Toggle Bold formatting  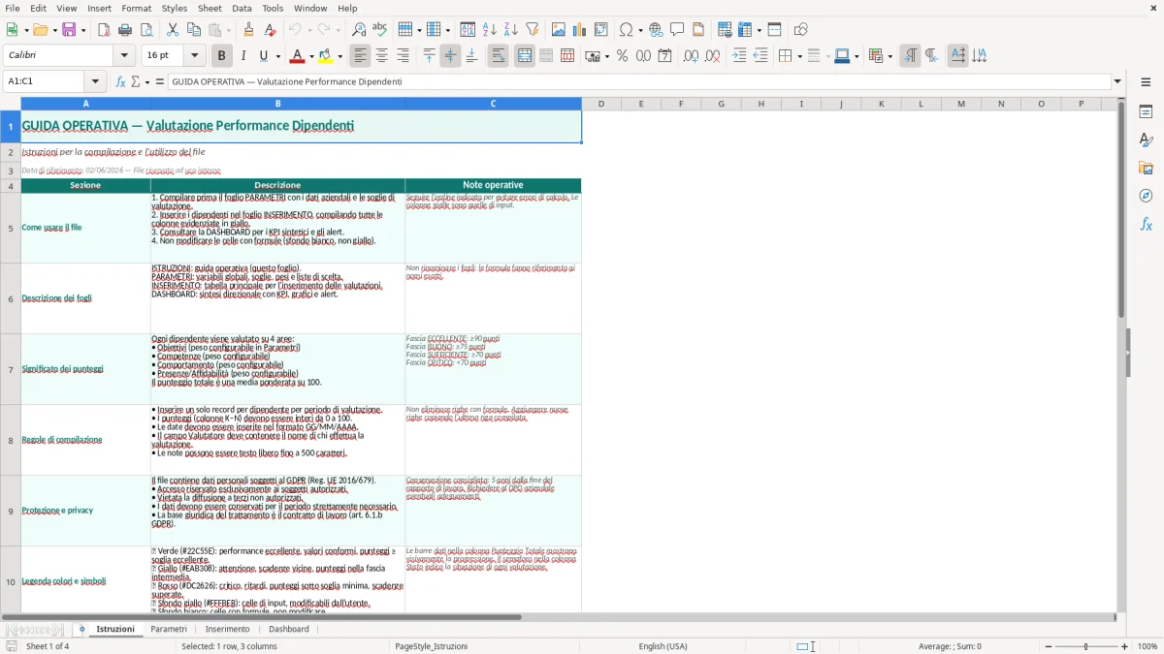point(222,56)
